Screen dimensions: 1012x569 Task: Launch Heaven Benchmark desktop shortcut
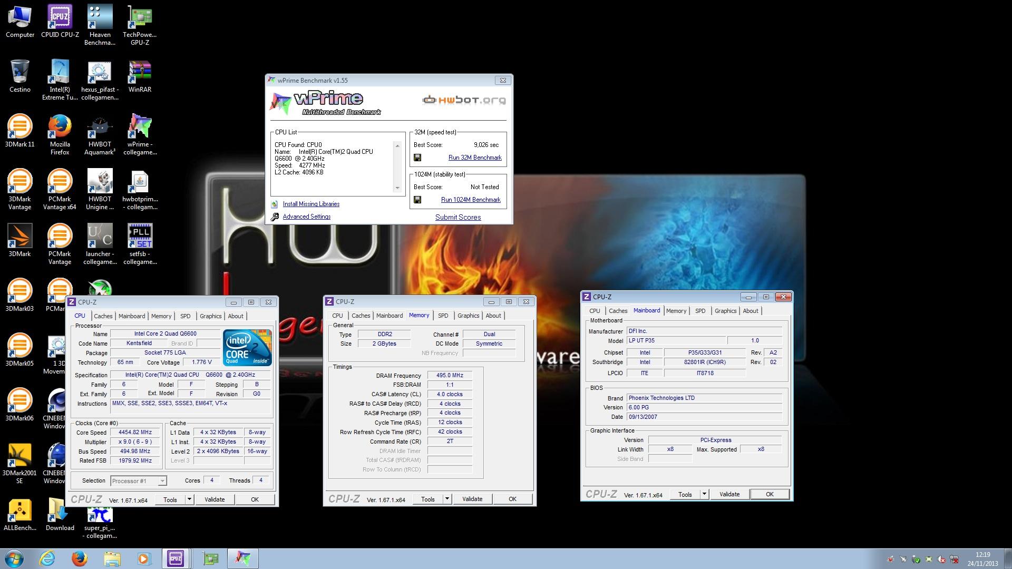click(100, 25)
